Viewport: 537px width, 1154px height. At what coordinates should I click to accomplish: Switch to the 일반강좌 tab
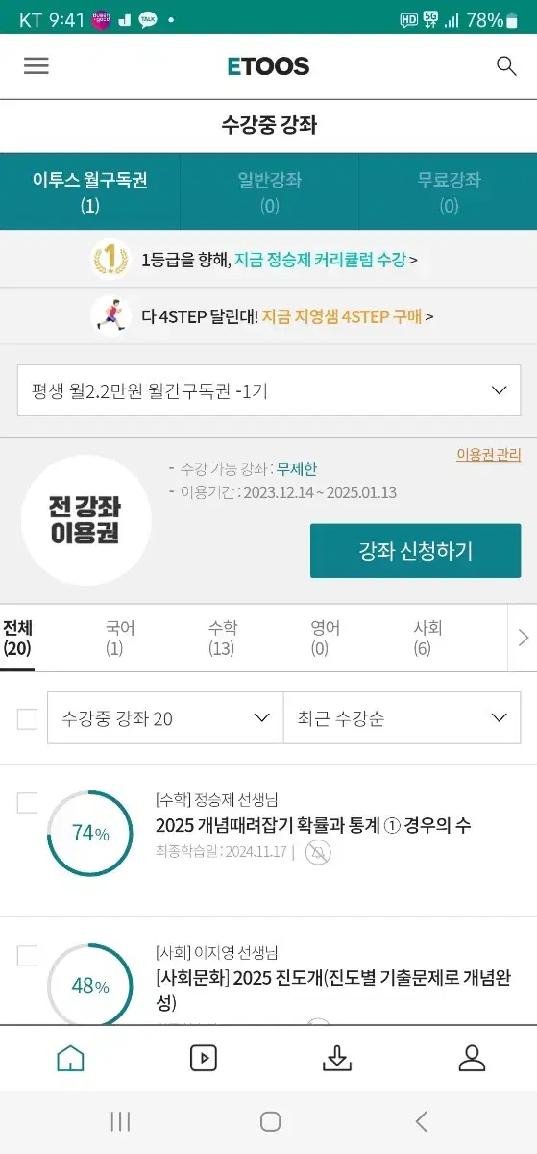point(269,191)
